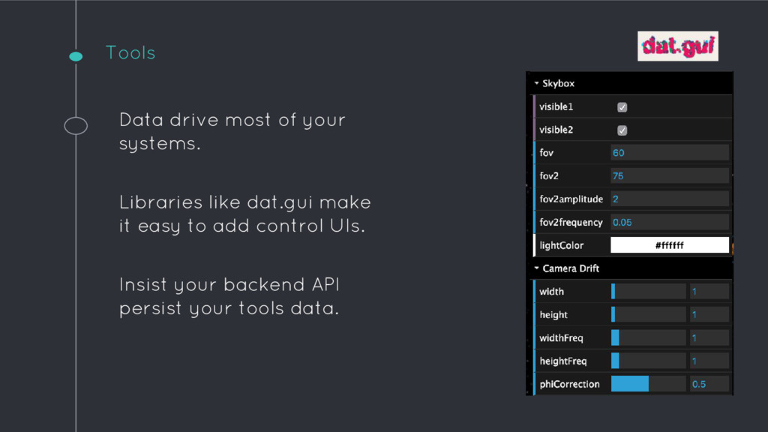This screenshot has height=432, width=768.
Task: Click the filled teal timeline bullet
Action: tap(76, 56)
